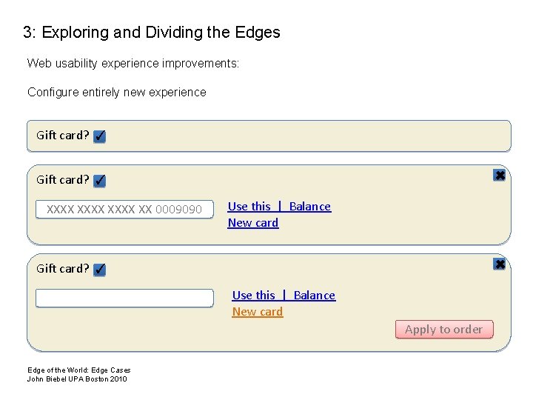533x400 pixels.
Task: Focus the empty gift card input field
Action: tap(124, 298)
